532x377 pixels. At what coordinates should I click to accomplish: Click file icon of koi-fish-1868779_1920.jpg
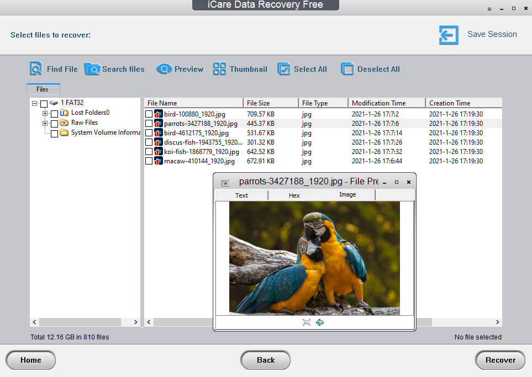tap(159, 152)
